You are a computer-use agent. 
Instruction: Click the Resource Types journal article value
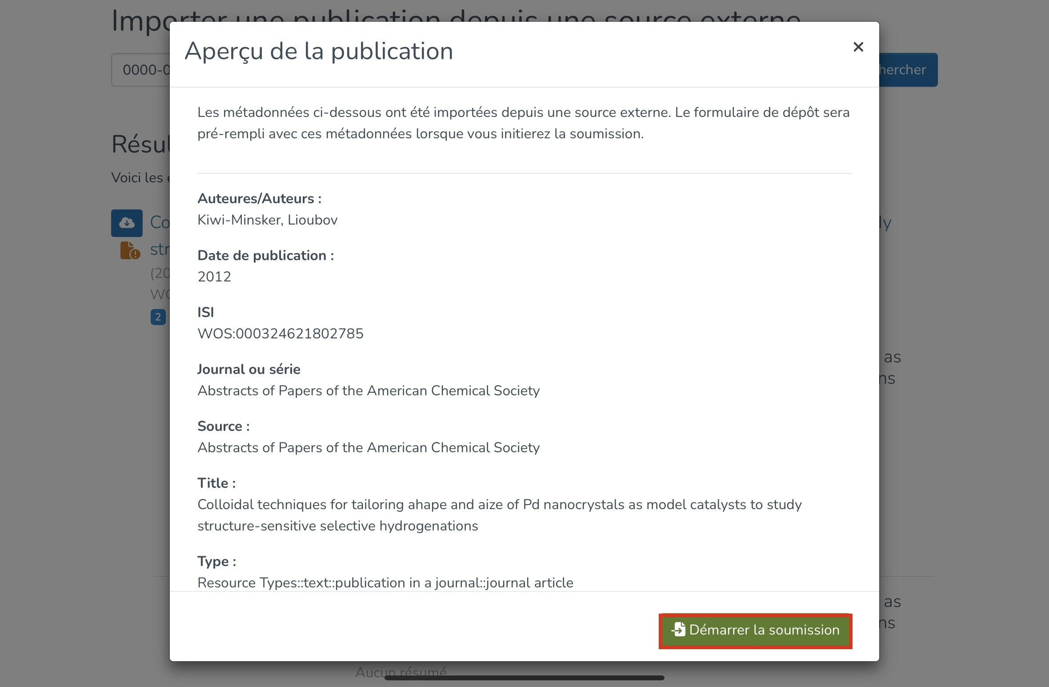pyautogui.click(x=385, y=583)
